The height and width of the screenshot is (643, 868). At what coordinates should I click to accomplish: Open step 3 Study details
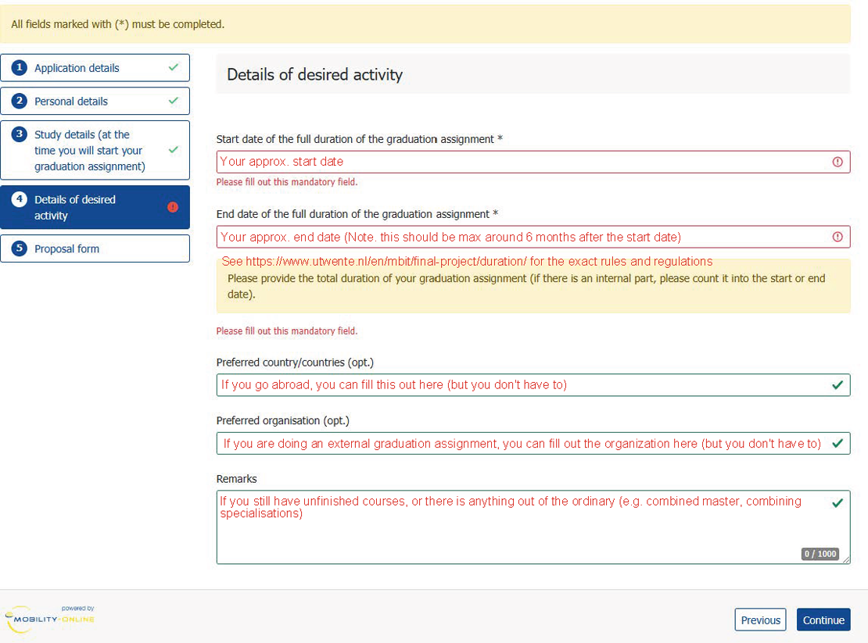(x=95, y=150)
